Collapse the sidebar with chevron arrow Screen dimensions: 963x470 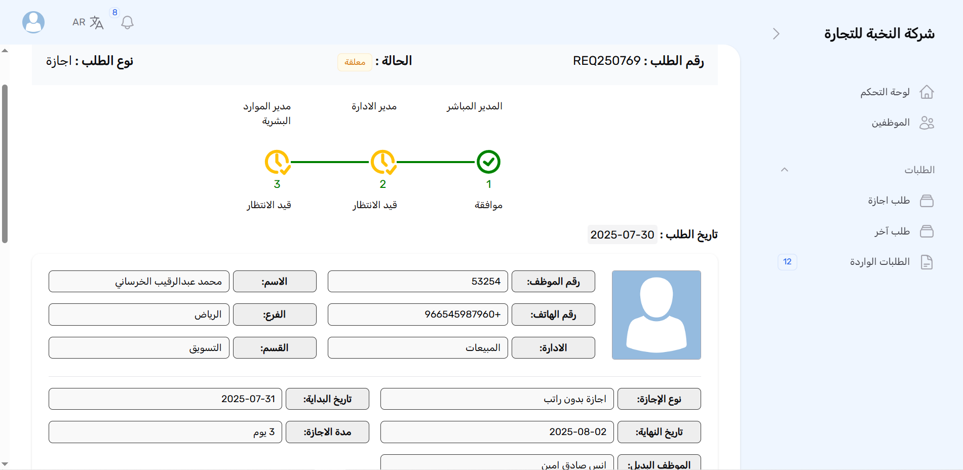(776, 34)
